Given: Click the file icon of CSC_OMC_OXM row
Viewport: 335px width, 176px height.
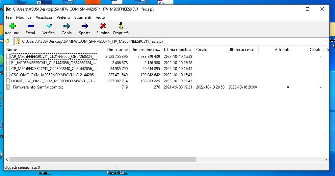Looking at the screenshot, I should click(8, 75).
